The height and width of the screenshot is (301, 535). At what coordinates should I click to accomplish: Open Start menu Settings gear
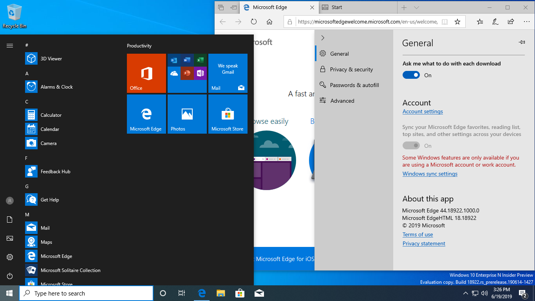tap(10, 257)
